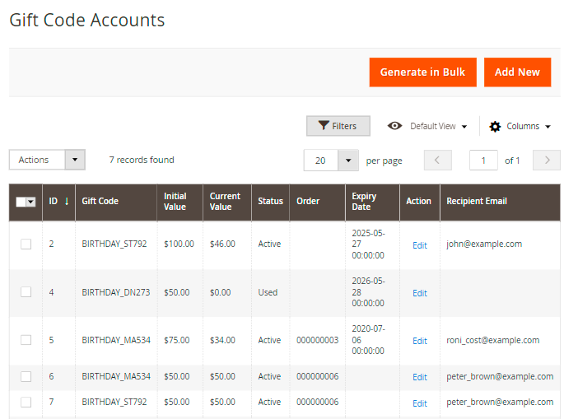Viewport: 564px width, 419px height.
Task: Sort by the Gift Code column header
Action: tap(100, 201)
